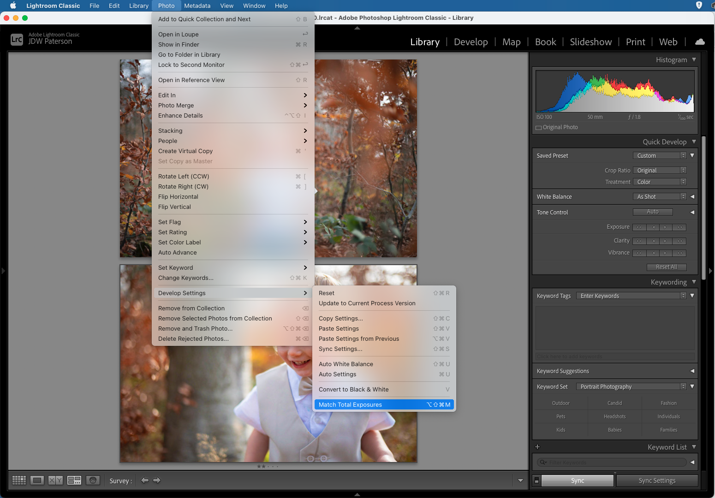Click the shield icon in macOS menu bar

pos(699,6)
